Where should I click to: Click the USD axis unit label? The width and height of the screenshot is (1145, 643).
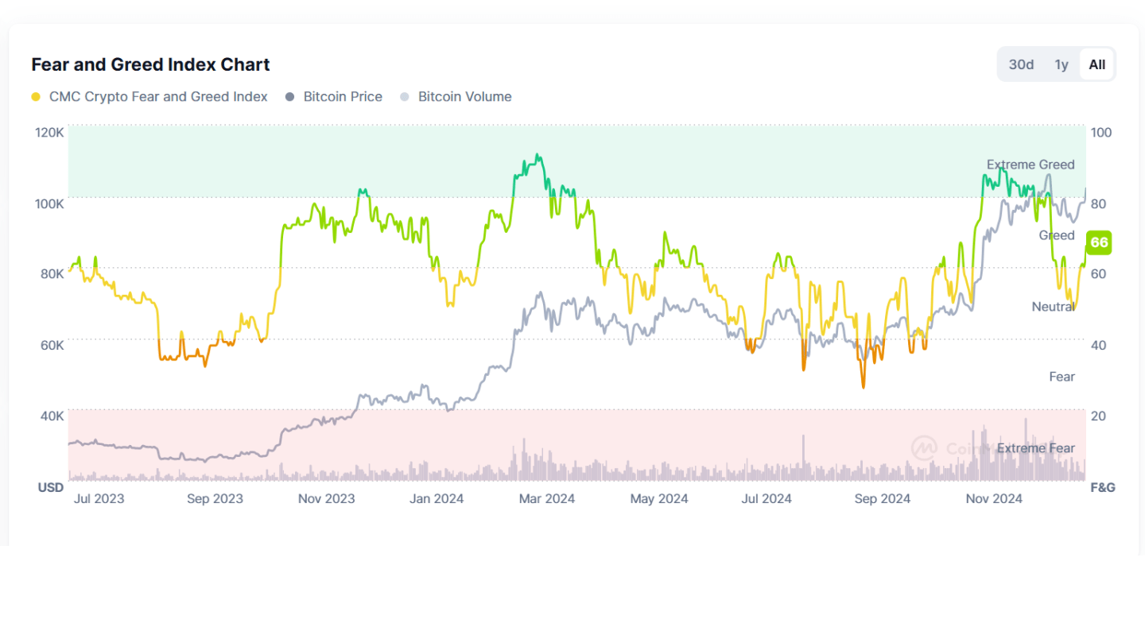pos(51,487)
